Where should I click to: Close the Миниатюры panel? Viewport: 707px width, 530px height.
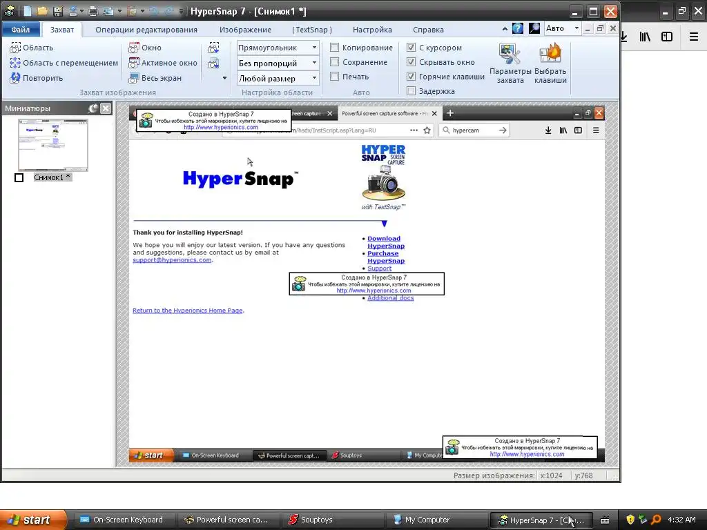tap(106, 108)
